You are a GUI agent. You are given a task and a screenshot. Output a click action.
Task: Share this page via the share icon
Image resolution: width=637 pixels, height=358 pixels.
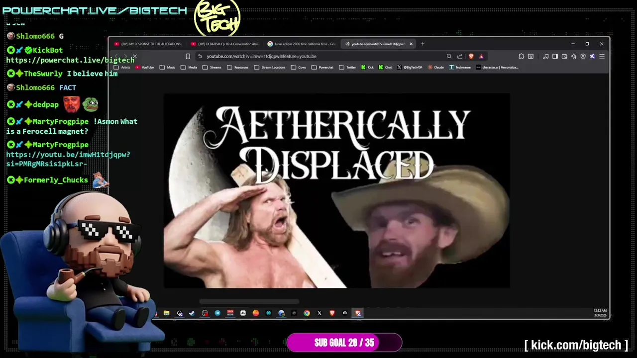point(460,56)
